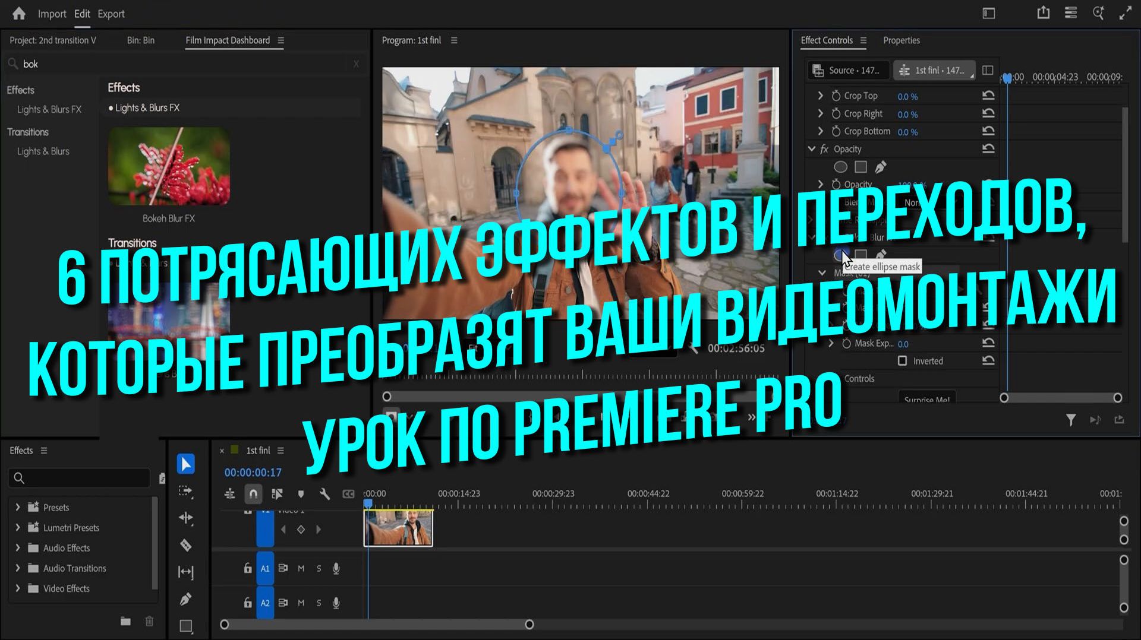The image size is (1141, 640).
Task: Toggle snapping magnet in the timeline
Action: coord(253,493)
